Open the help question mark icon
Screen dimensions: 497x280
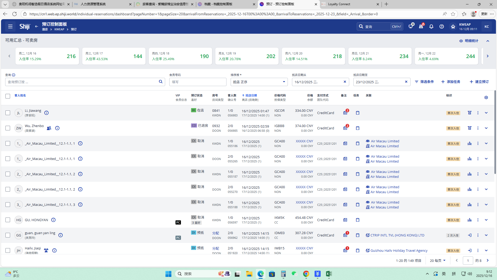pos(442,26)
